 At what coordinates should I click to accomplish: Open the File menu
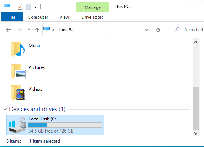click(x=12, y=17)
